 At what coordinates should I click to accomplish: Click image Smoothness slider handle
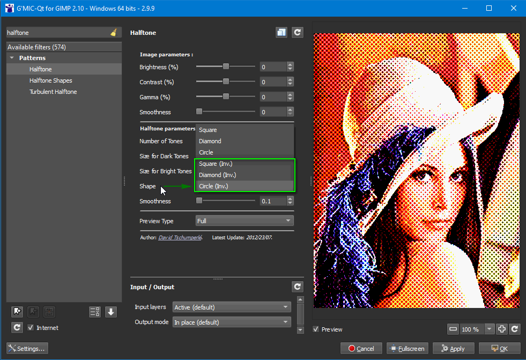pyautogui.click(x=199, y=112)
